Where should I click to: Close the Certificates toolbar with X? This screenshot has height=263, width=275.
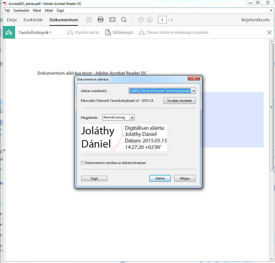tap(269, 32)
